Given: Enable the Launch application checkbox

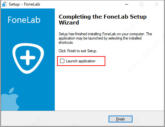Looking at the screenshot, I should pos(62,61).
